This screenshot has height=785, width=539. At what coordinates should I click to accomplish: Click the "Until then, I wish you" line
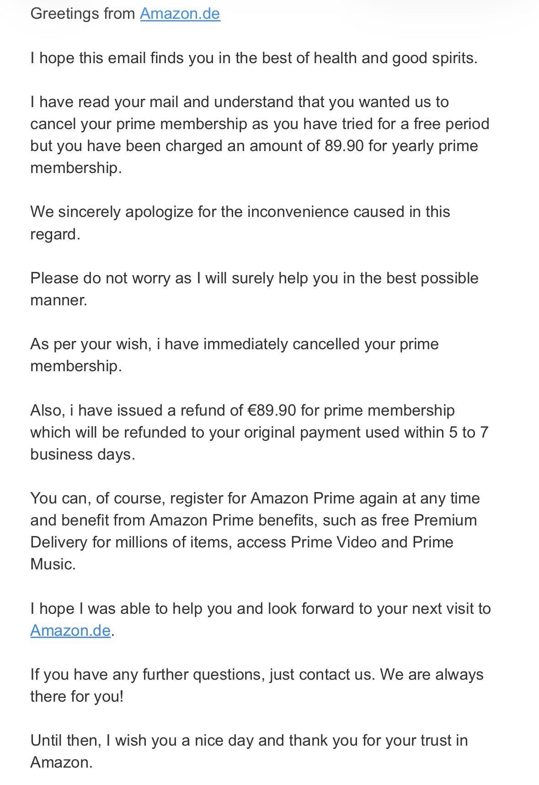click(x=249, y=741)
